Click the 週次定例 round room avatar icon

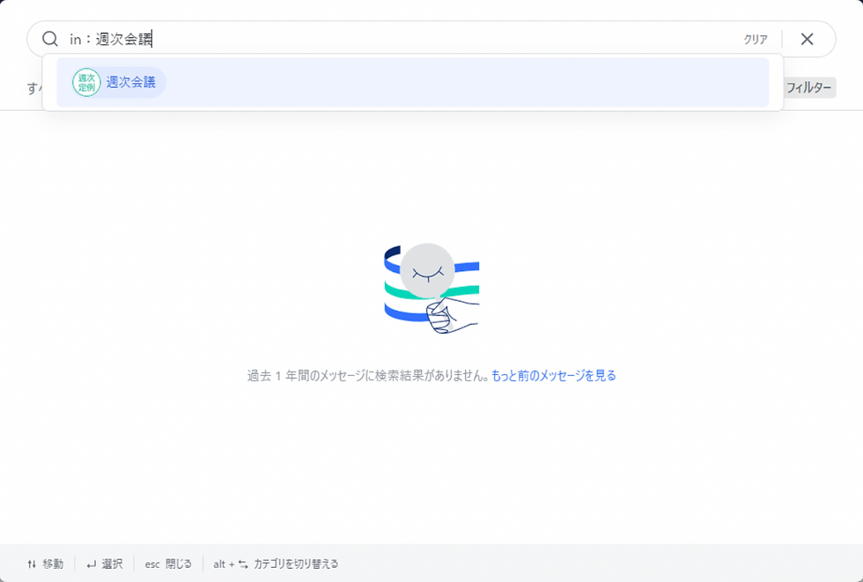(86, 83)
